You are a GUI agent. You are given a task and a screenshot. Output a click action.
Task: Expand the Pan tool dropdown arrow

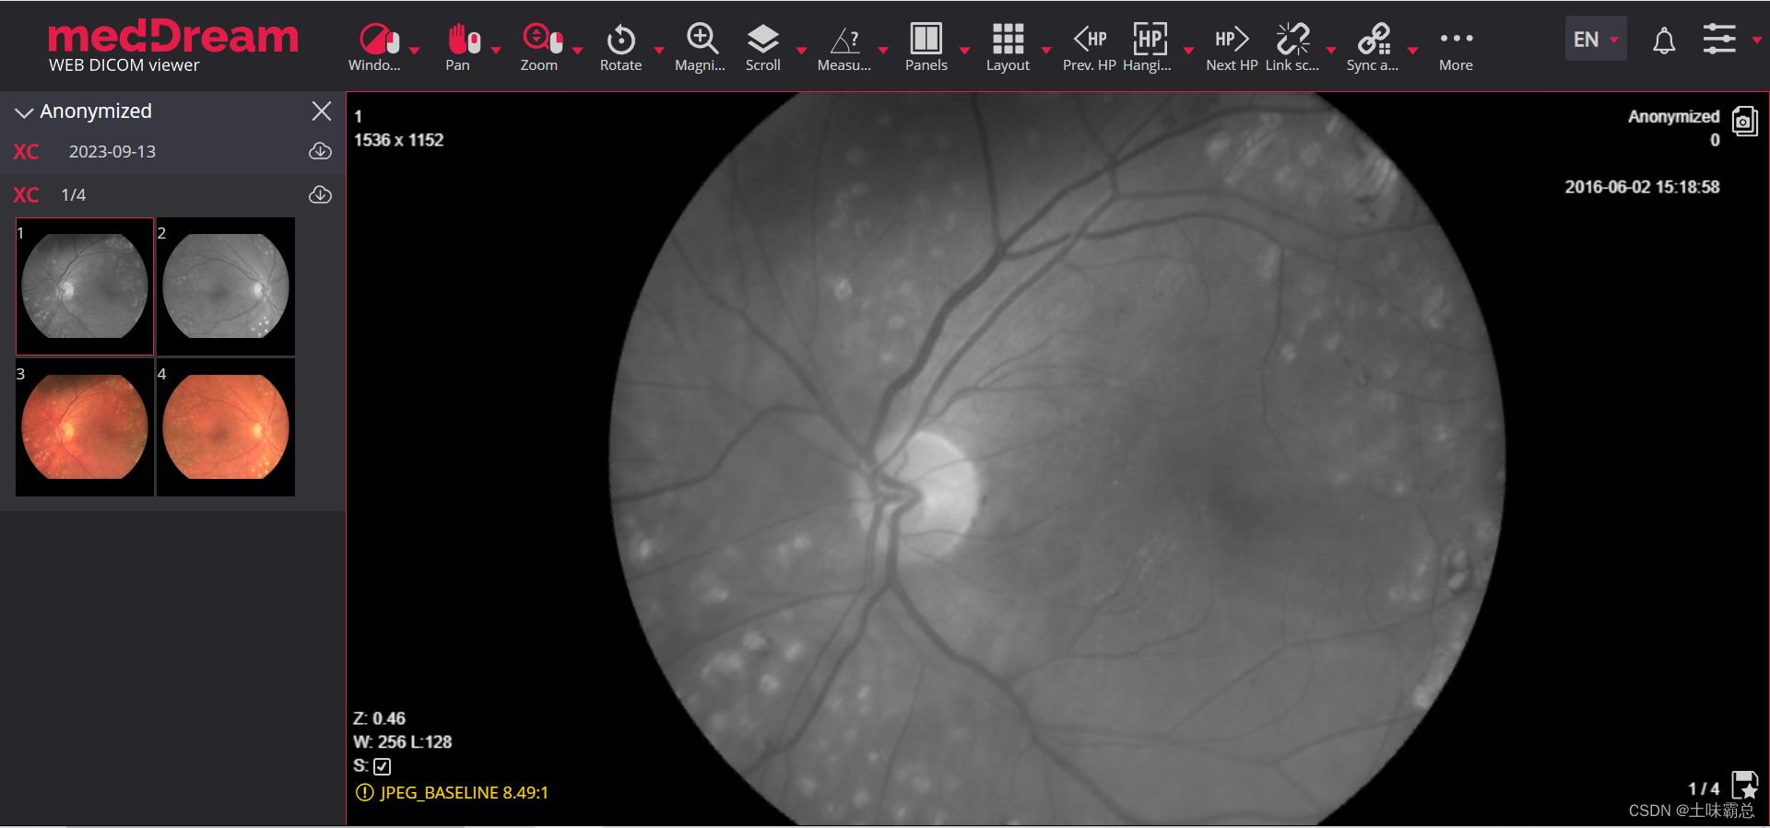click(x=496, y=51)
